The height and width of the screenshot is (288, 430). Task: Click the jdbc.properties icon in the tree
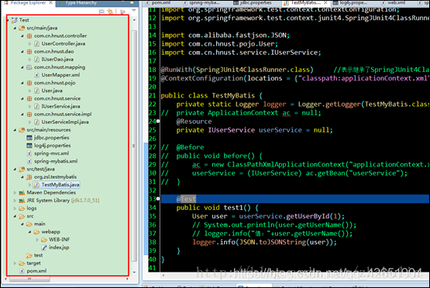29,138
